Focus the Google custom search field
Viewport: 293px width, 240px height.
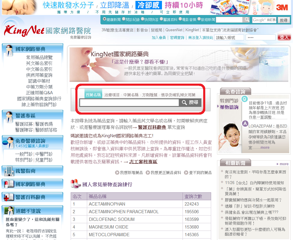tap(264, 20)
